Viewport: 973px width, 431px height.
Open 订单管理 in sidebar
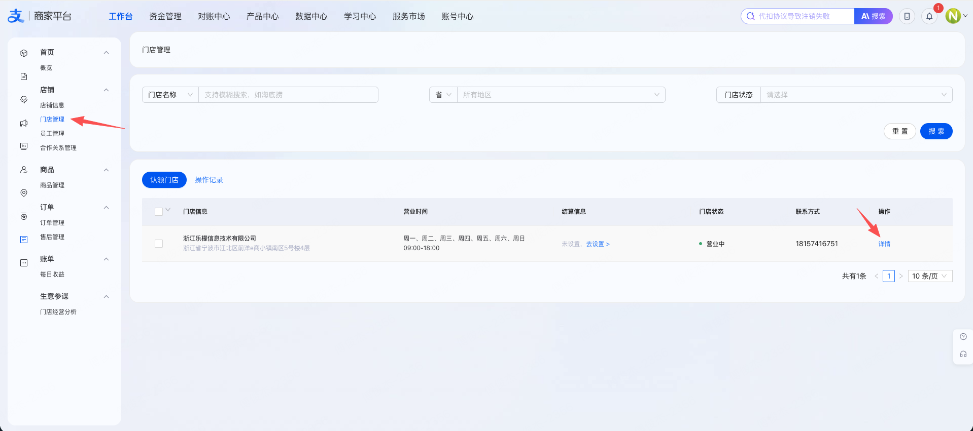click(x=52, y=223)
